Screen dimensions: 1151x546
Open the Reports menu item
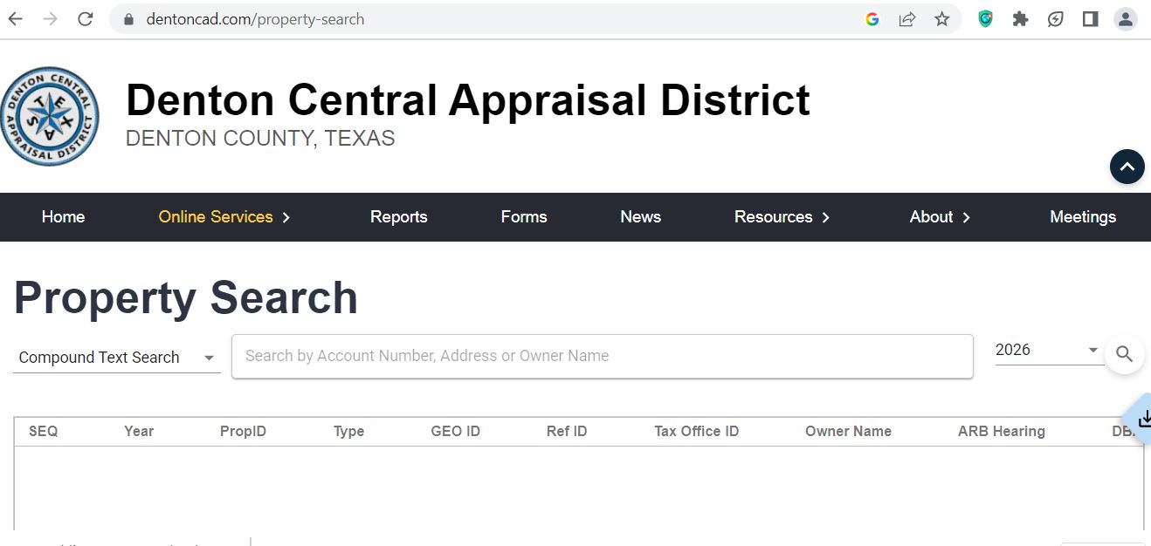(398, 217)
